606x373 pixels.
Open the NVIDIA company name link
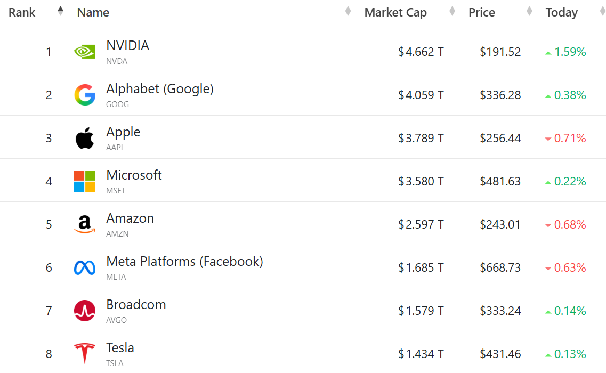tap(128, 46)
